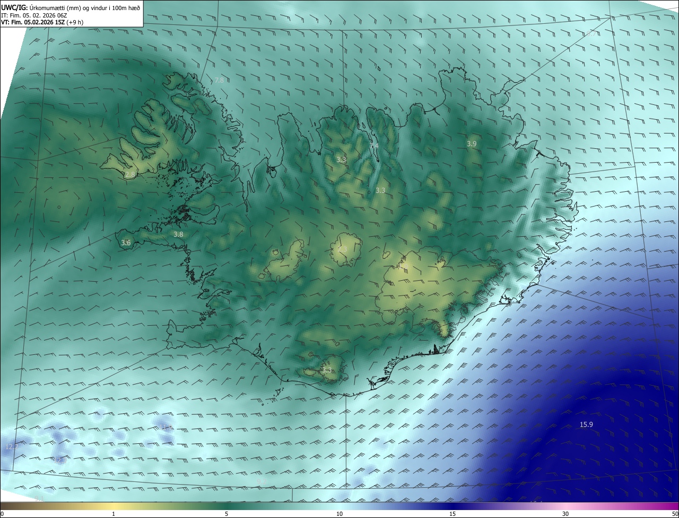Viewport: 679px width, 518px height.
Task: Click the 15.9 value over the sea
Action: pos(586,425)
